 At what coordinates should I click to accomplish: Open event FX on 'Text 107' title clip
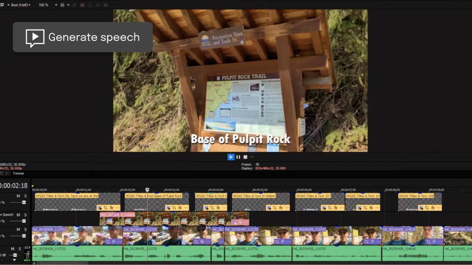pyautogui.click(x=336, y=208)
